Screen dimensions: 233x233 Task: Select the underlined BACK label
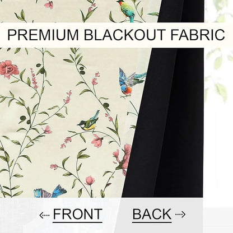pos(152,215)
